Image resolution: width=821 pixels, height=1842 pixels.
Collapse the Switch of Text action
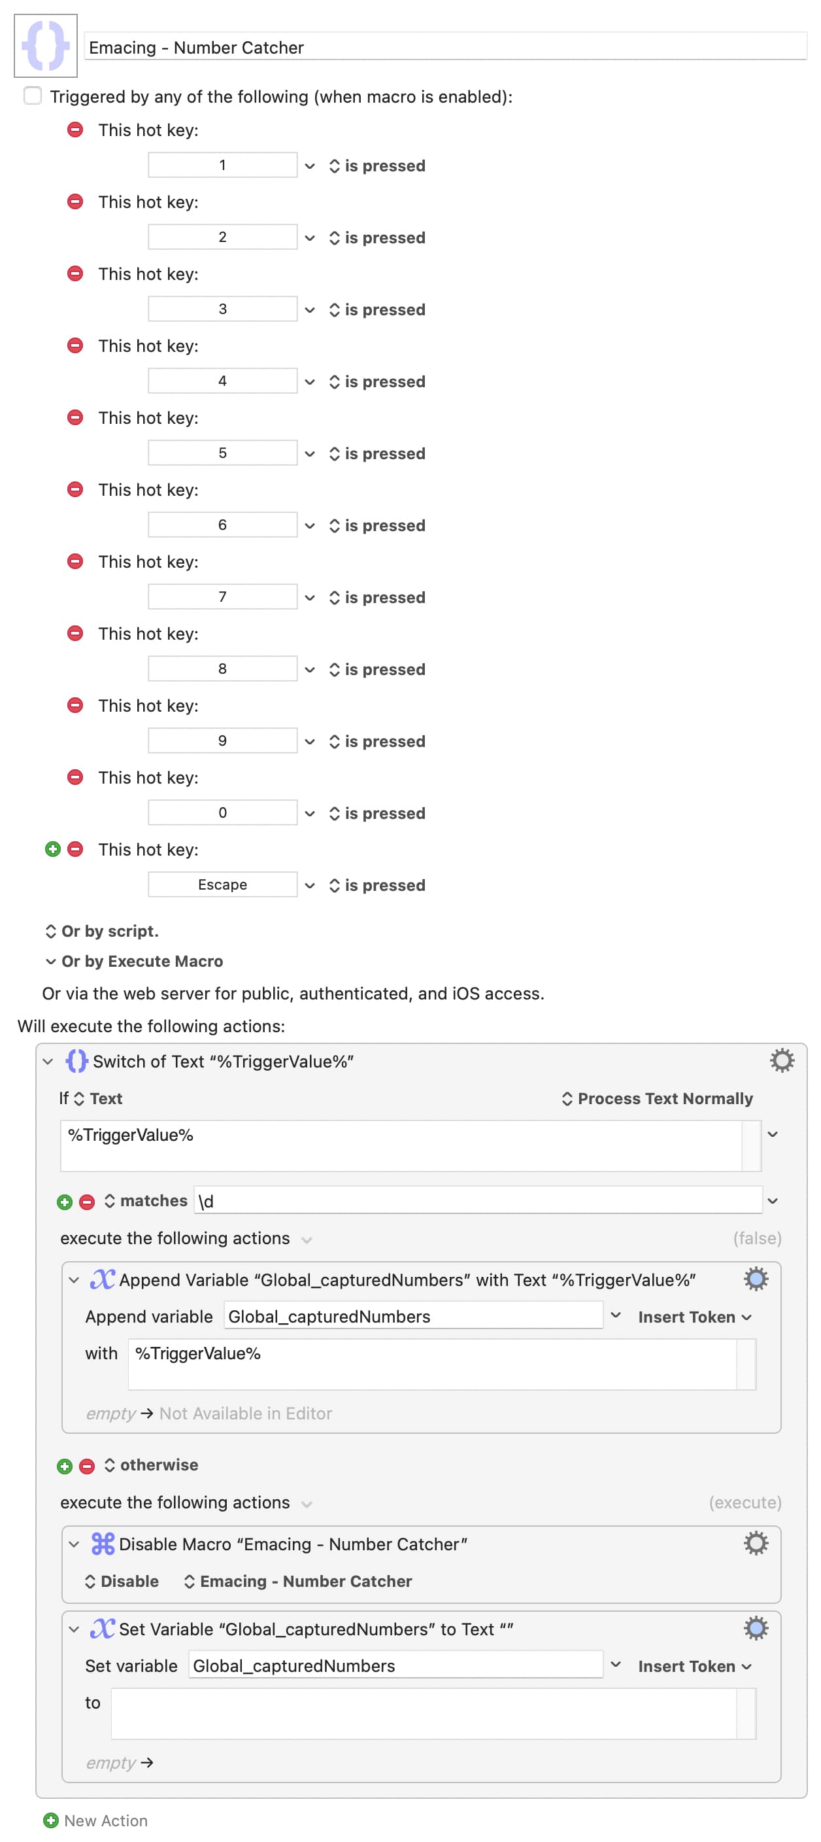[x=48, y=1061]
